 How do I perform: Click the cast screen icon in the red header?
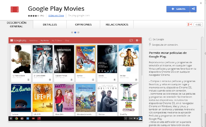[x=131, y=40]
